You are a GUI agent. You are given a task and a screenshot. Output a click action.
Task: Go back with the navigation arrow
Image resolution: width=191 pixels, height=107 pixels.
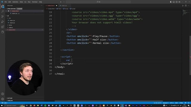61,2
